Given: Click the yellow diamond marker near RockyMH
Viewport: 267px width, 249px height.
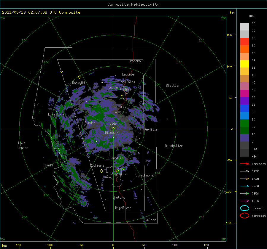Looking at the screenshot, I should (x=79, y=77).
